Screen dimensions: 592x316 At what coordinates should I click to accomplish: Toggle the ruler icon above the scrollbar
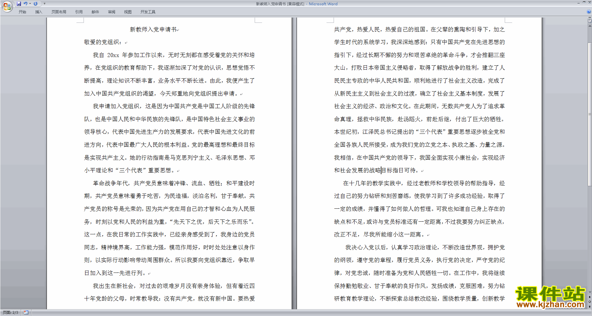pyautogui.click(x=590, y=21)
